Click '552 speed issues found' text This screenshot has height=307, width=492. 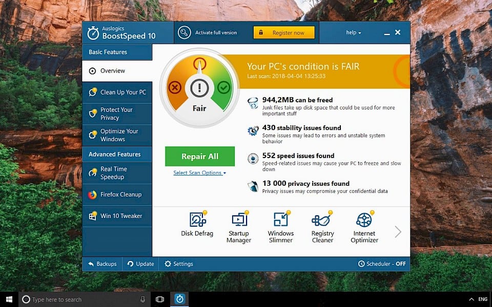coord(298,156)
